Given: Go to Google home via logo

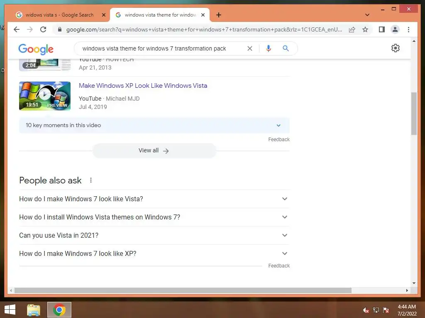Looking at the screenshot, I should click(36, 49).
